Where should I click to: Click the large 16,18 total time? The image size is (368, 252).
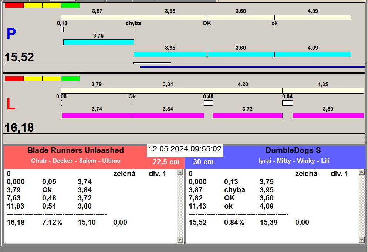pyautogui.click(x=19, y=127)
